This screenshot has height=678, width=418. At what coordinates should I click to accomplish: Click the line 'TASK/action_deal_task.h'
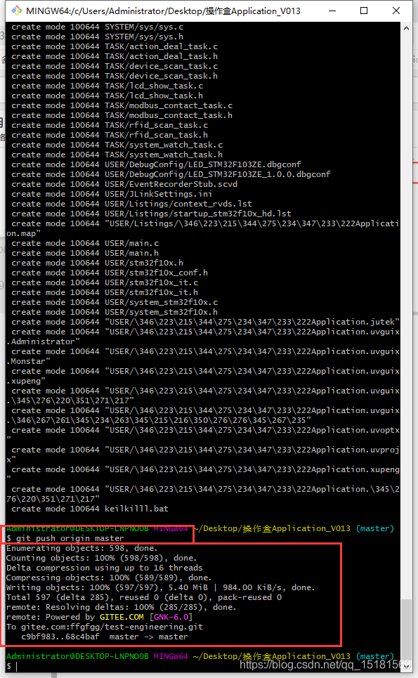pos(115,56)
